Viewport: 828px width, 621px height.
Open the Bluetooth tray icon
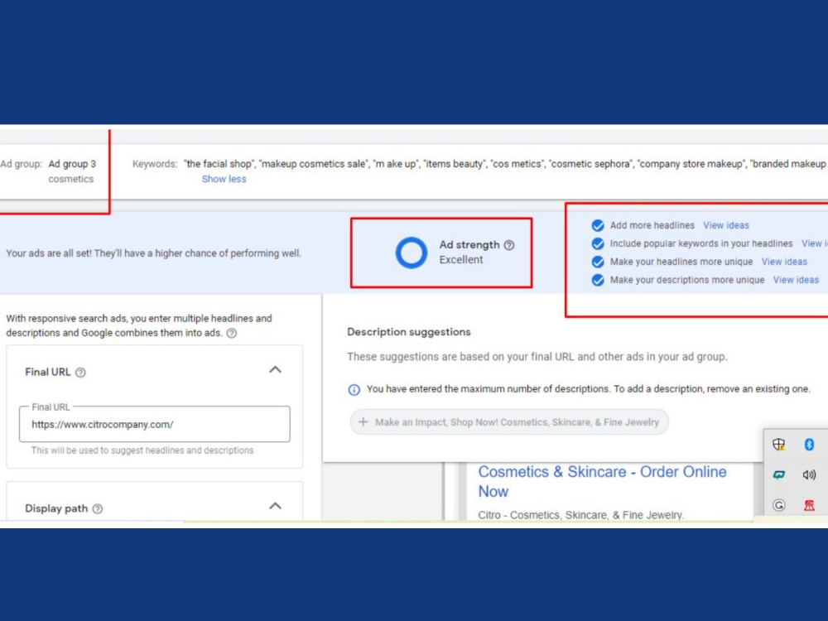809,444
